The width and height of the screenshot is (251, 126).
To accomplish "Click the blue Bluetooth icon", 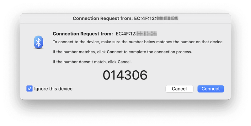I will [38, 42].
